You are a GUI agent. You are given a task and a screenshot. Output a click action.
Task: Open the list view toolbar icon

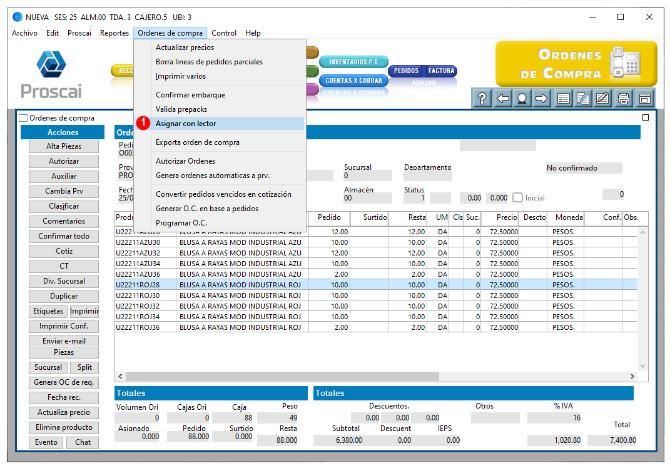tap(564, 99)
